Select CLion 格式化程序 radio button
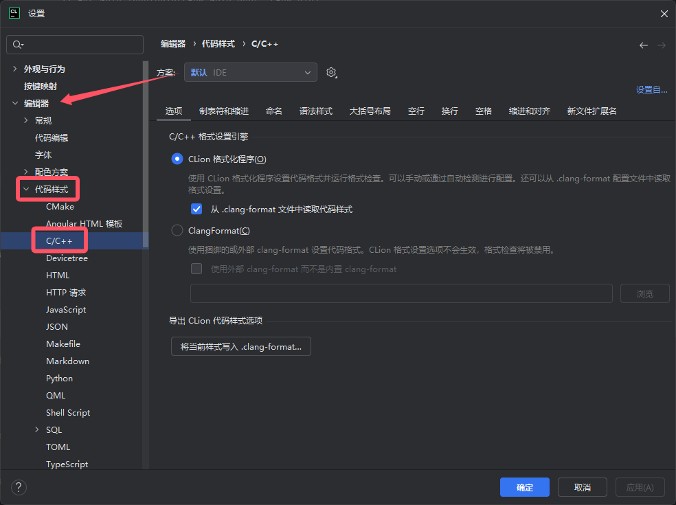The height and width of the screenshot is (505, 676). pyautogui.click(x=177, y=159)
